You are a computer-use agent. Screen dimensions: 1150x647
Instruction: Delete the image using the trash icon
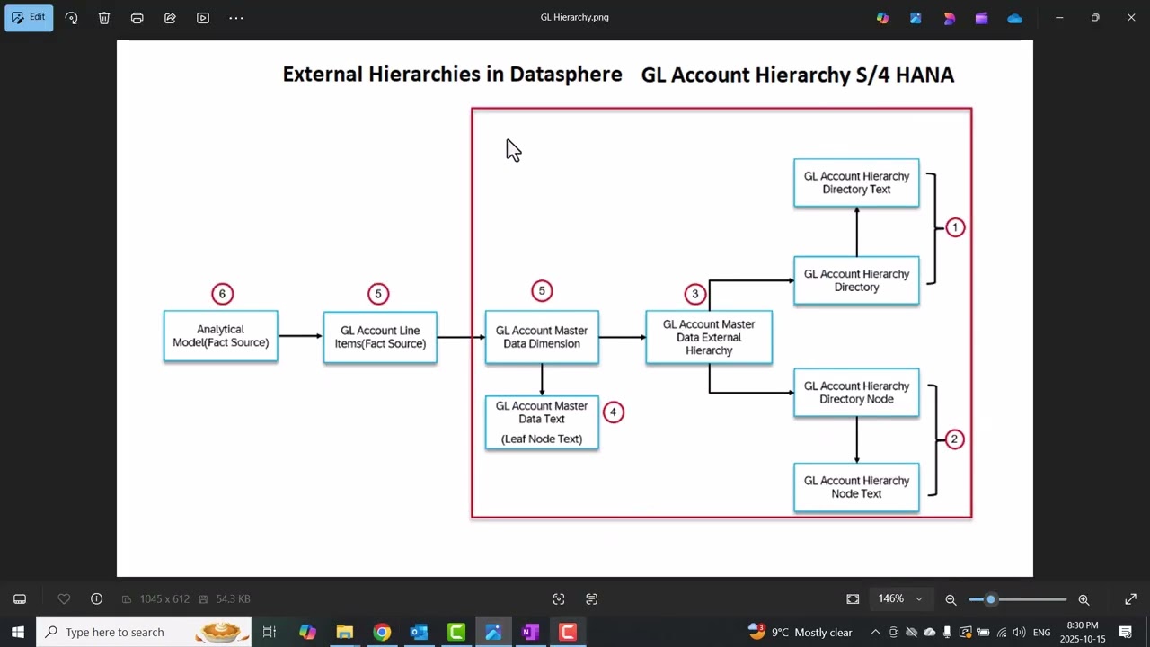[104, 18]
